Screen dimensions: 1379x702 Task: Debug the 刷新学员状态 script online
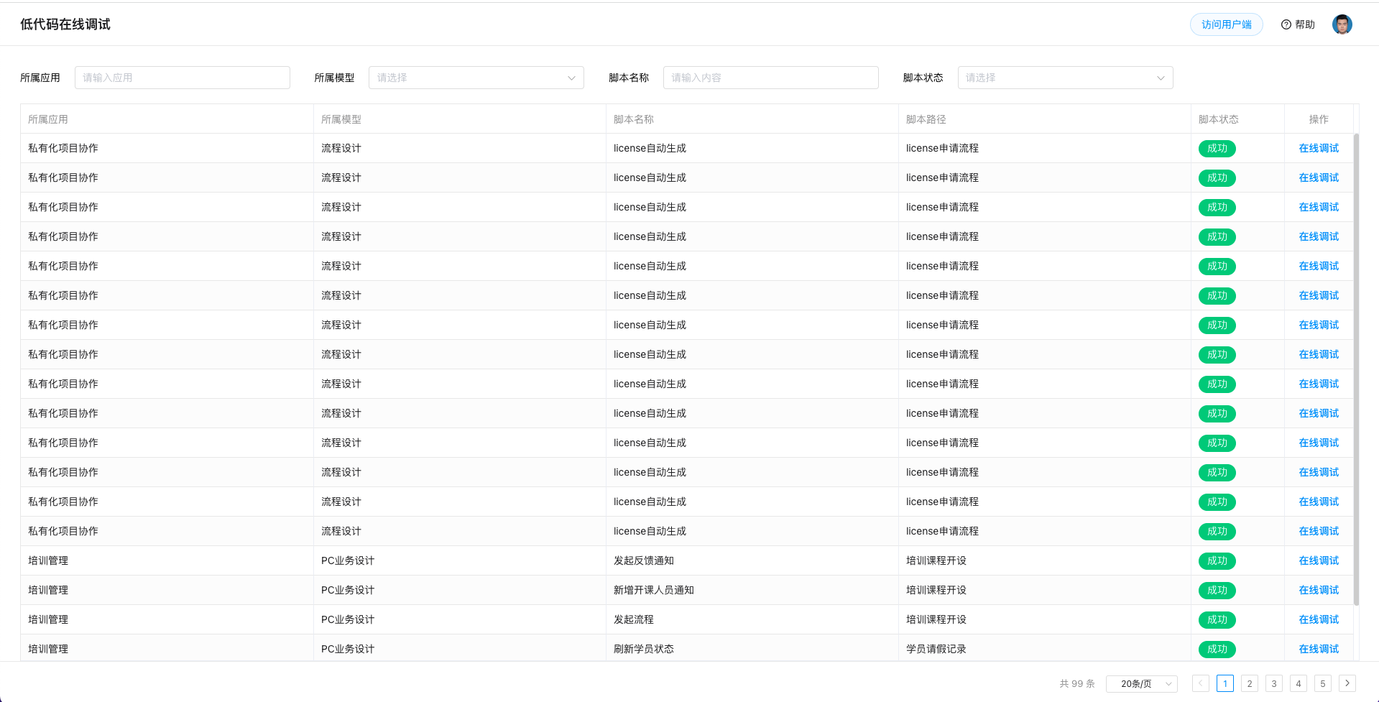1319,649
